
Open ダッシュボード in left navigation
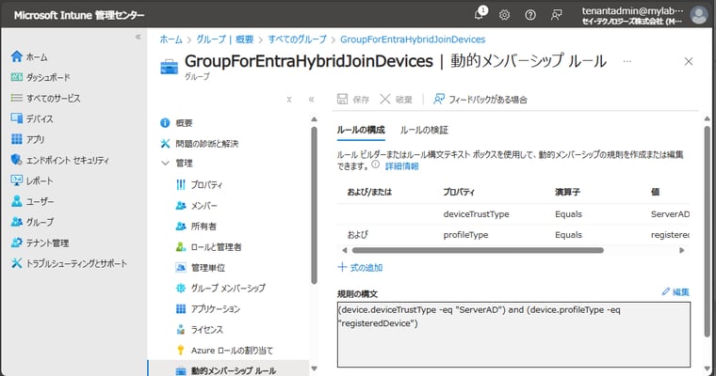point(41,77)
